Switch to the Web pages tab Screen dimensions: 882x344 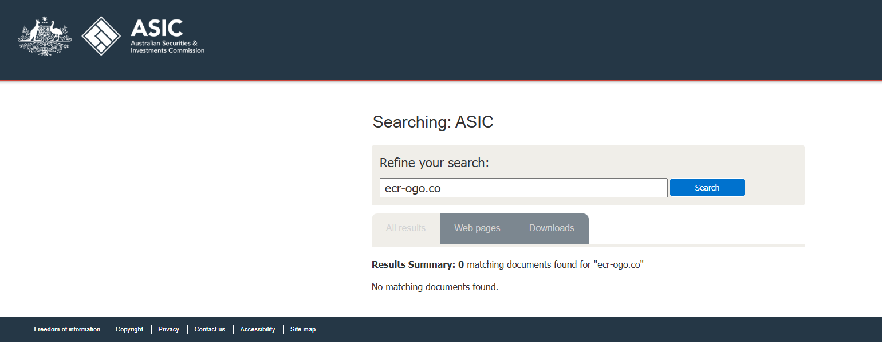(477, 228)
